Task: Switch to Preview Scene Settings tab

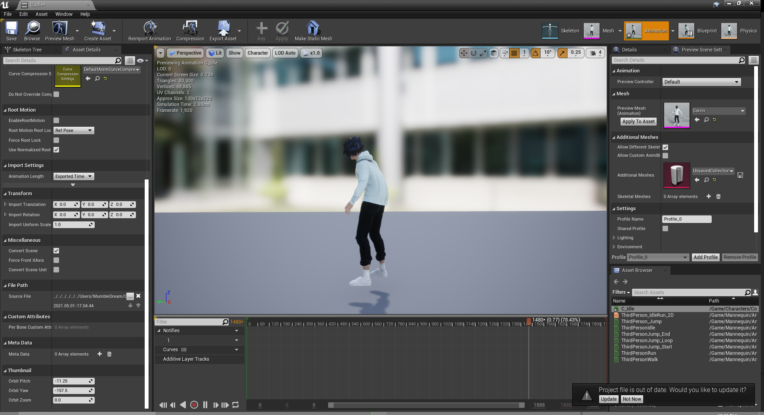Action: 701,50
